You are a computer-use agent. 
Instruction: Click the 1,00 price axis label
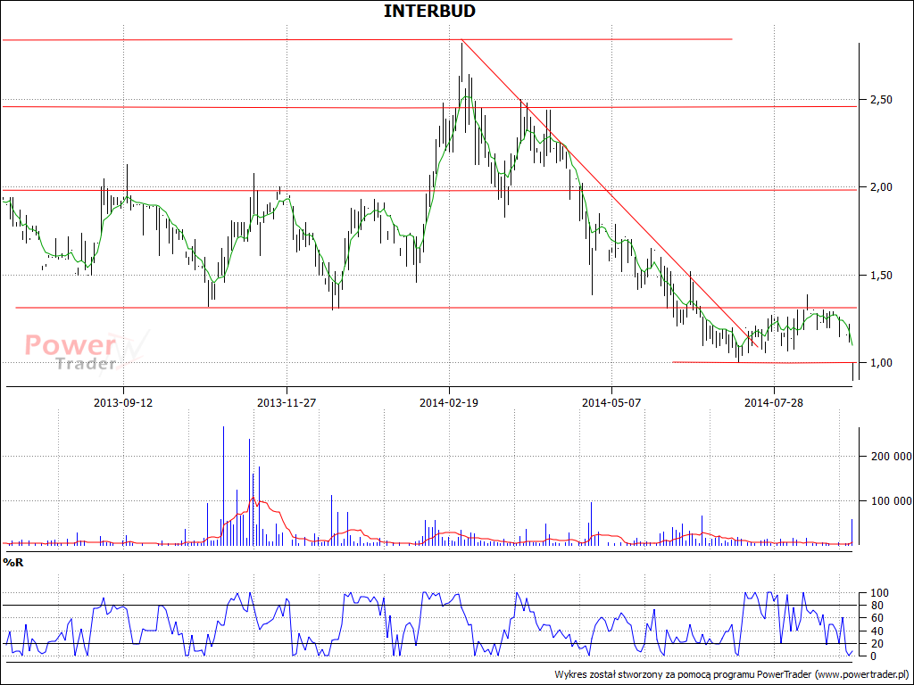tap(881, 362)
